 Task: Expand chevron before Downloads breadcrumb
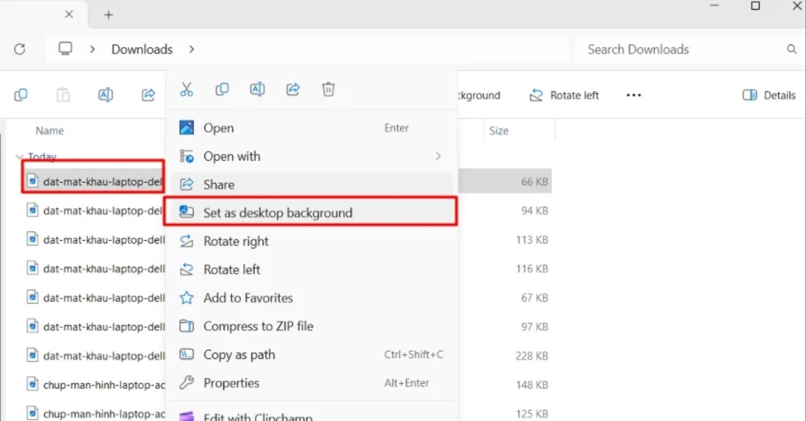click(92, 49)
